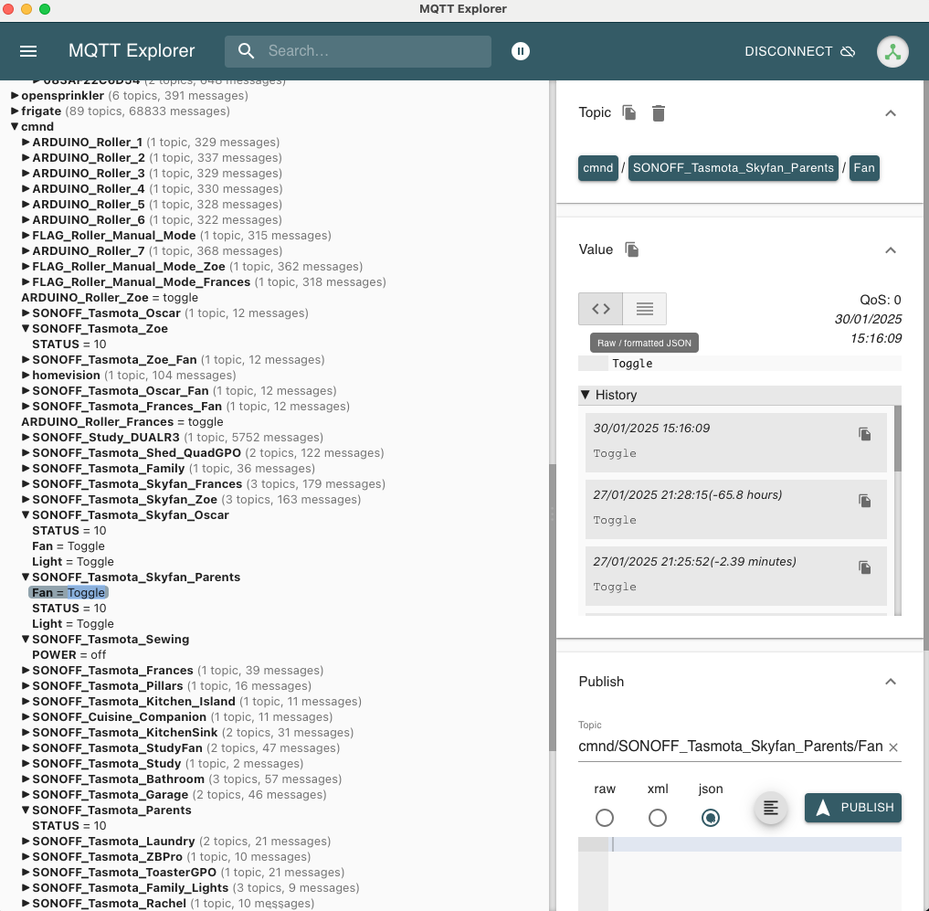
Task: Select Fan = Toggle under Skyfan_Oscar
Action: tap(69, 546)
